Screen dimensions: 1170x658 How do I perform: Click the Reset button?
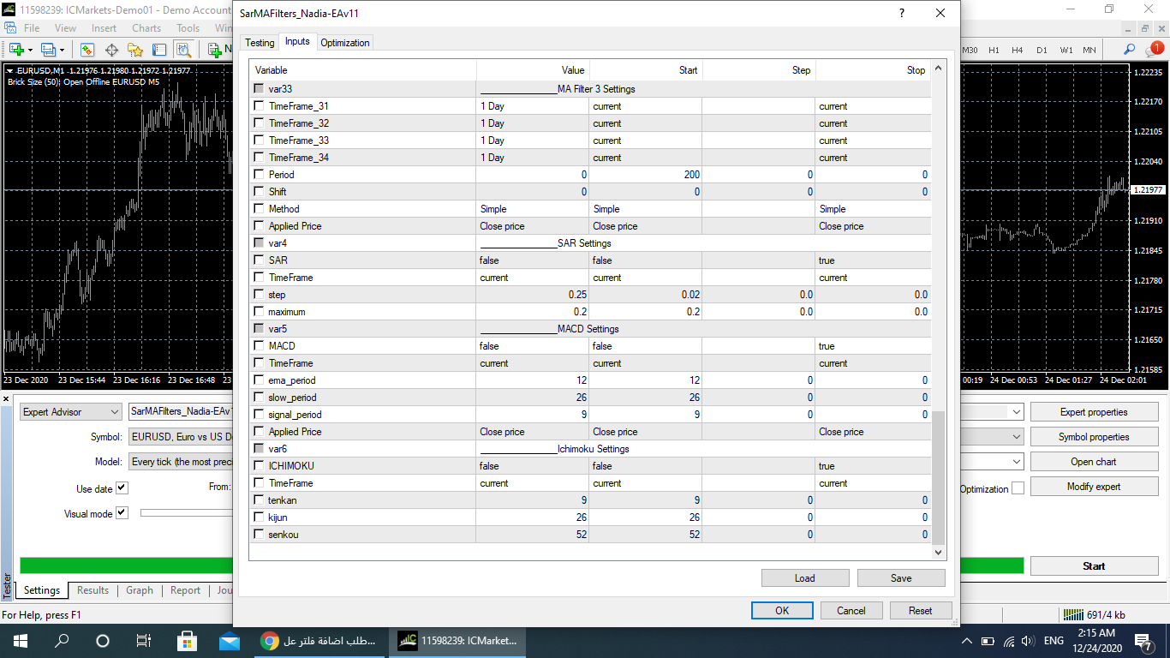[x=920, y=611]
